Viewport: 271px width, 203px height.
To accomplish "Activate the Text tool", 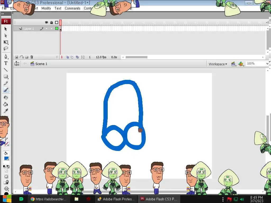I will coord(6,63).
